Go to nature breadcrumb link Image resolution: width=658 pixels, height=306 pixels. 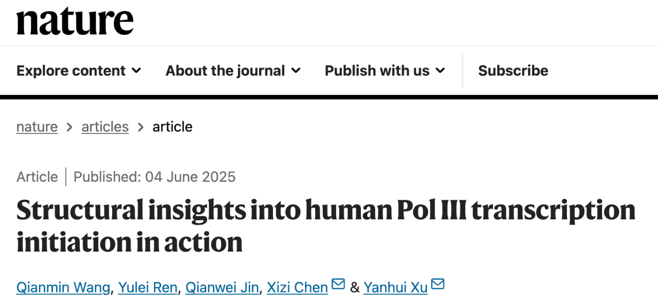point(37,127)
